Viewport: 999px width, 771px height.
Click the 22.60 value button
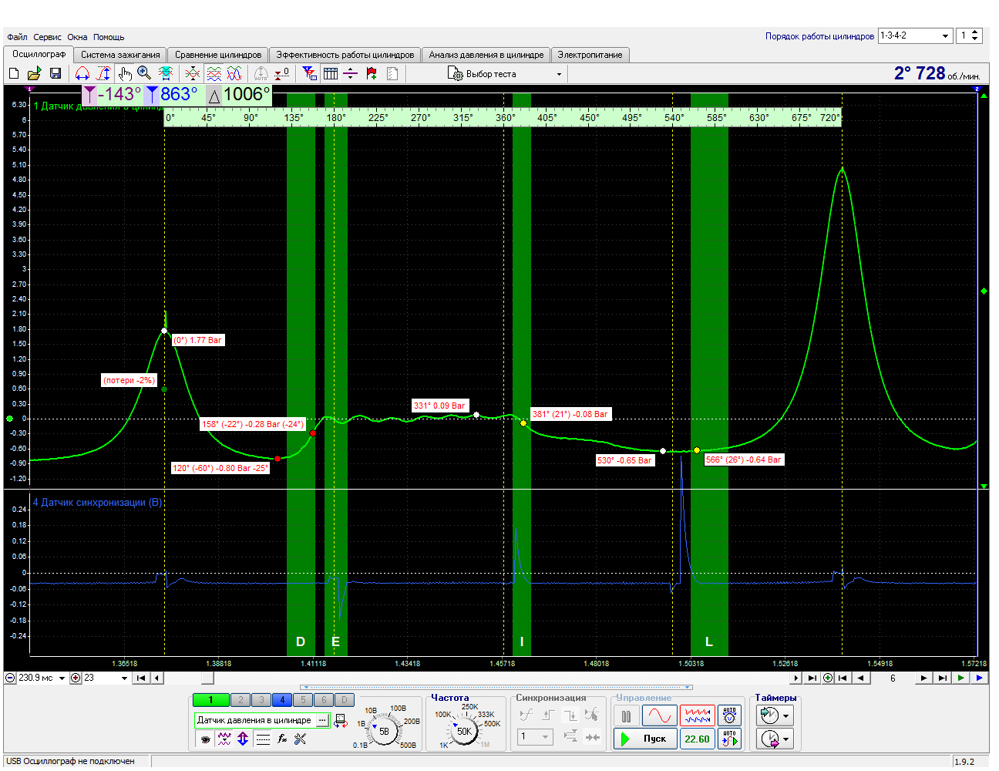[698, 739]
